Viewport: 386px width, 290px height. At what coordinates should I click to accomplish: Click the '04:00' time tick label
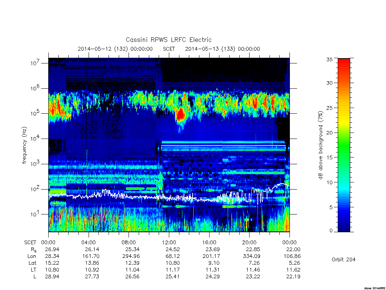click(89, 242)
